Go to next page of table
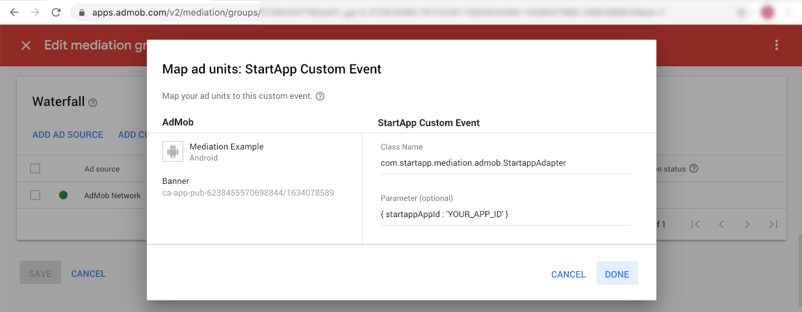Screen dimensions: 802x312 point(747,224)
